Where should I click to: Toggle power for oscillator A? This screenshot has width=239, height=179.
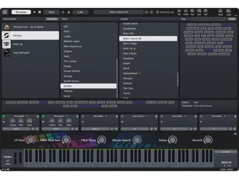tap(4, 116)
